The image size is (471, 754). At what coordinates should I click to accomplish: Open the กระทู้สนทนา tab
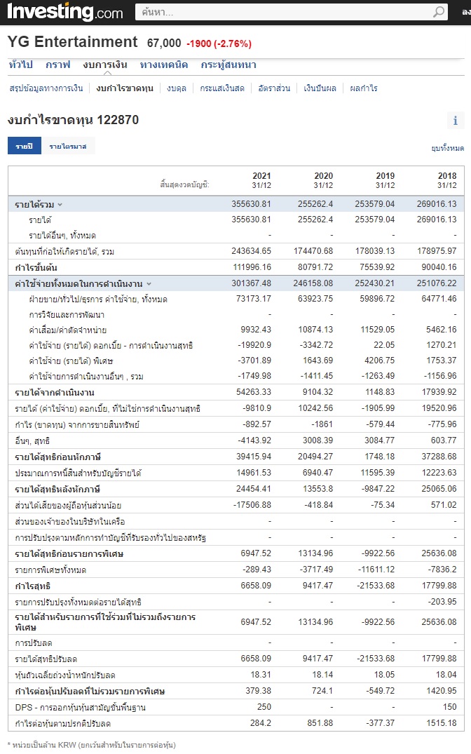(x=228, y=65)
